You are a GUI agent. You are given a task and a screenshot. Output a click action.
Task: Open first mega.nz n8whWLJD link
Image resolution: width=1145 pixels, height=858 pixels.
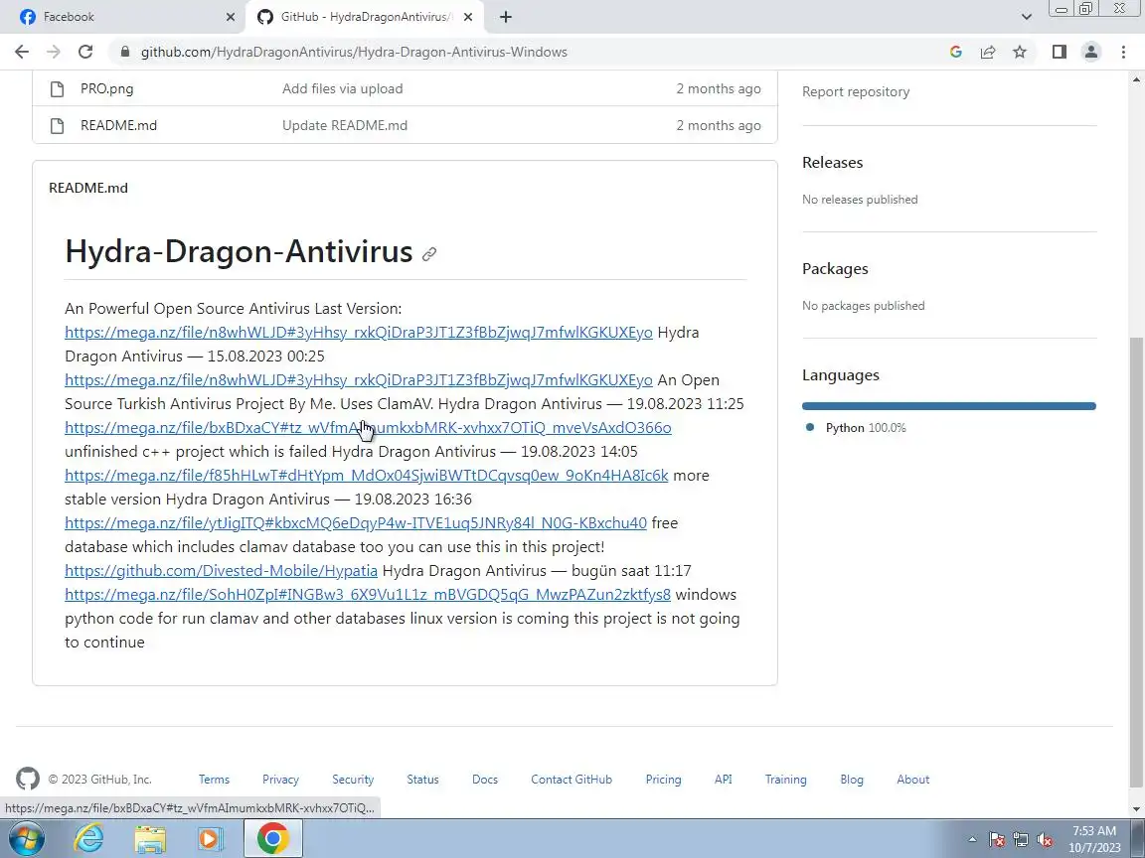pyautogui.click(x=359, y=332)
